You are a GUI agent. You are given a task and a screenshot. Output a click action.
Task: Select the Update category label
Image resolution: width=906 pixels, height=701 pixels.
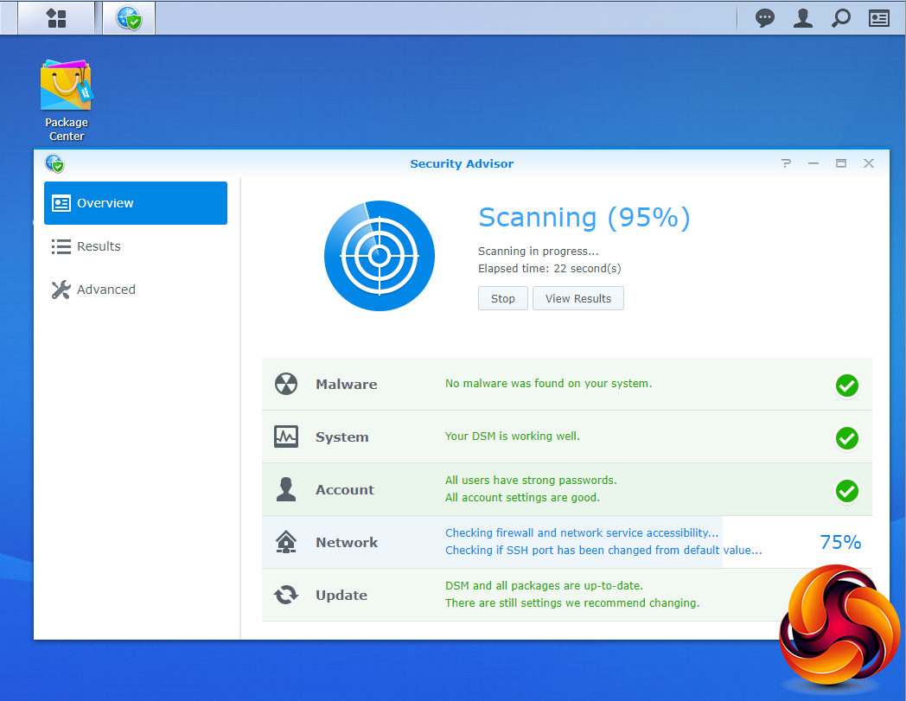tap(341, 596)
